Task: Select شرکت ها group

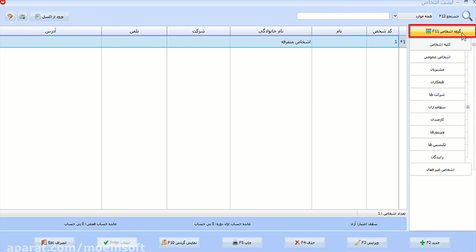Action: click(x=437, y=94)
